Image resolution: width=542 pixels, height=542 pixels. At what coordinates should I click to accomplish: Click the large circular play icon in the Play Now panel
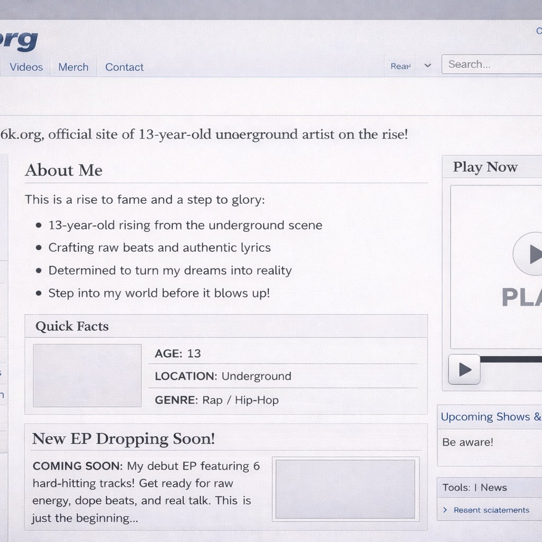(528, 254)
